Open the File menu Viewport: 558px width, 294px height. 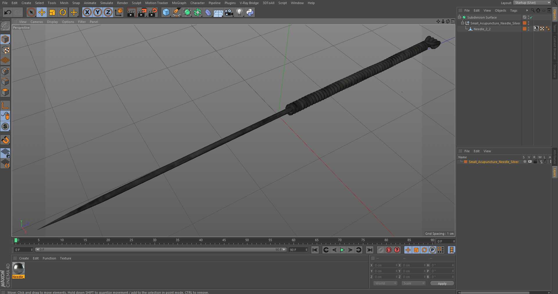(5, 3)
